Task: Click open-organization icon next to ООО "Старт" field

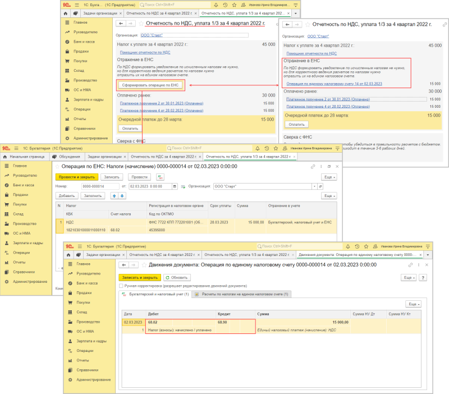Action: tap(320, 186)
